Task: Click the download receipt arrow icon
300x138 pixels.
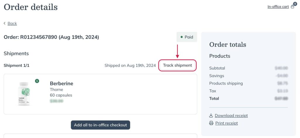Action: [211, 115]
